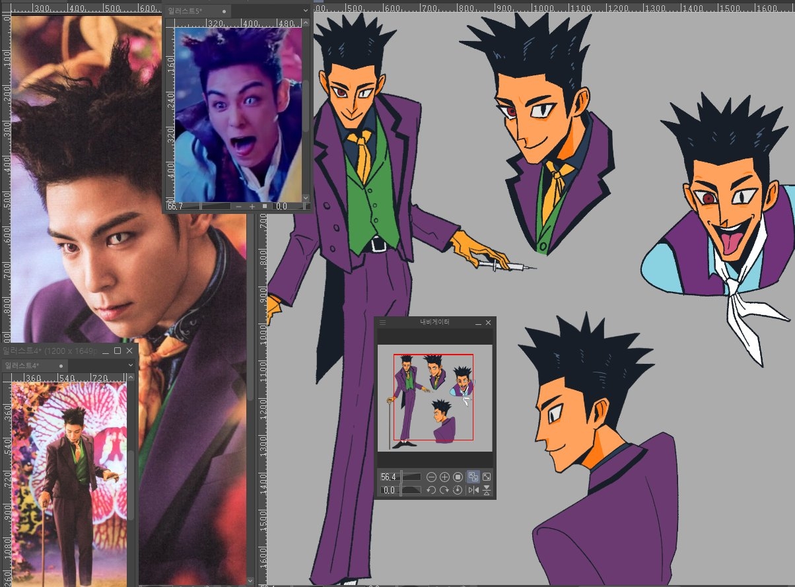Click zoom in icon in Navigator panel
This screenshot has height=587, width=795.
point(444,477)
